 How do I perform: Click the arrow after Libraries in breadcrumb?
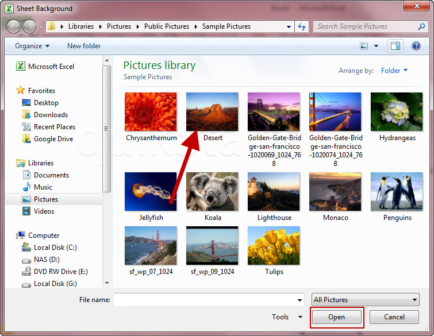tap(101, 26)
